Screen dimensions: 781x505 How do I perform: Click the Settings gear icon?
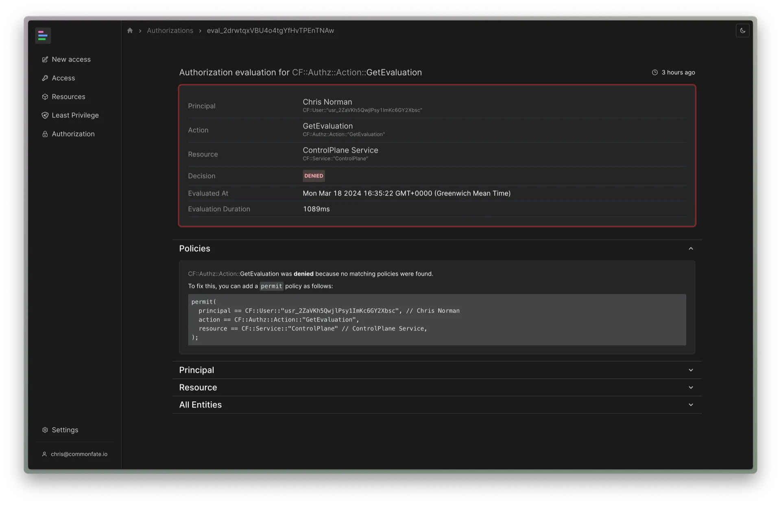[x=45, y=430]
